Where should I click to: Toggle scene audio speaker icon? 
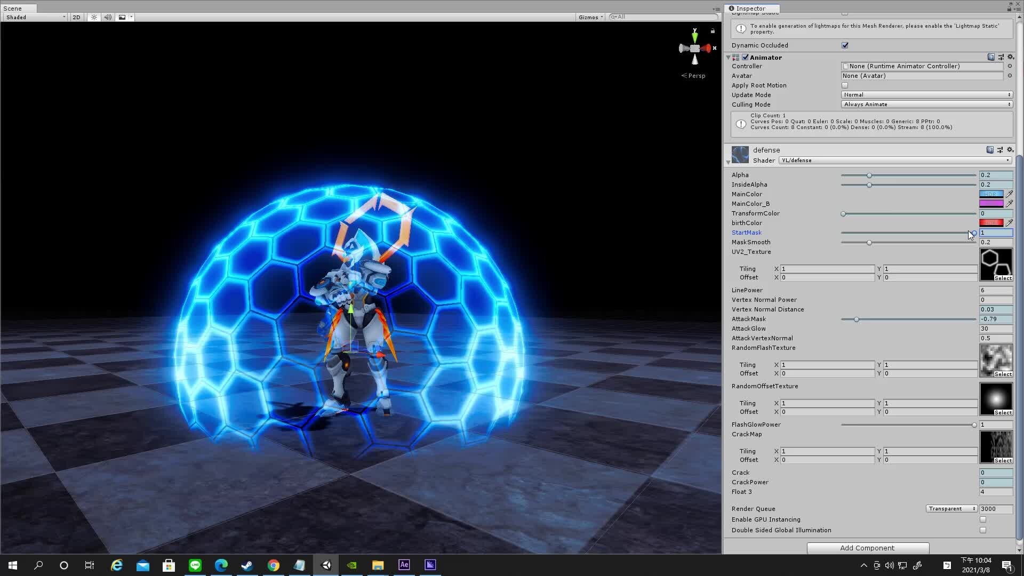click(108, 17)
